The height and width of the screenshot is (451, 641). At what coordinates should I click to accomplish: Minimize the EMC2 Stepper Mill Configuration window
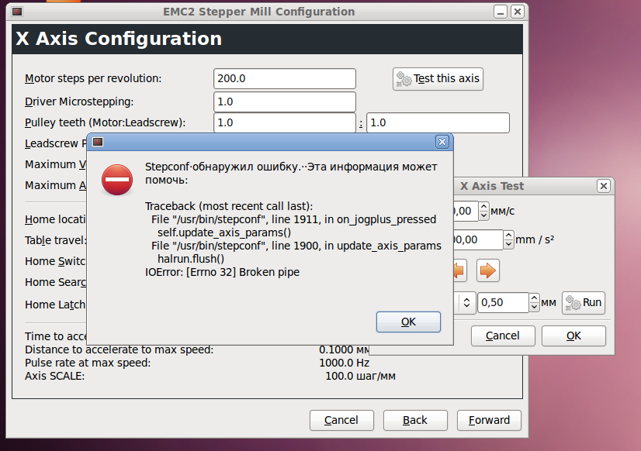coord(501,12)
